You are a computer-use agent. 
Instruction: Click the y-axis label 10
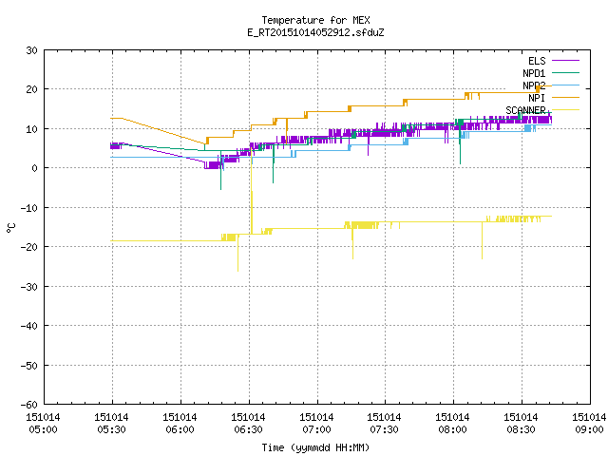pos(31,129)
